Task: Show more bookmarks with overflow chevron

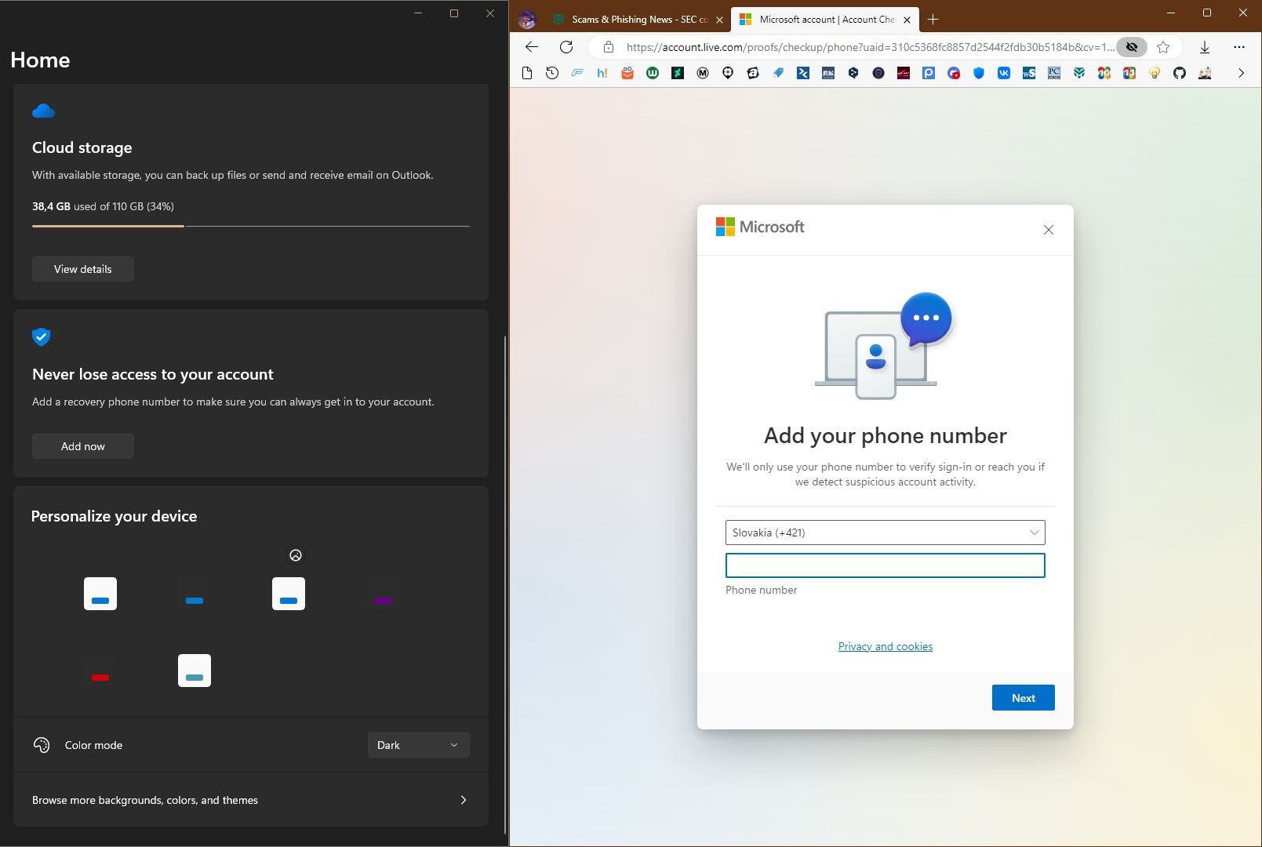Action: (x=1241, y=73)
